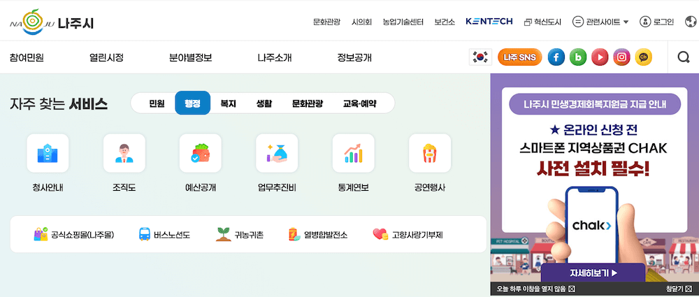Viewport: 699px width, 297px height.
Task: Select the 교육·예약 service tab
Action: click(359, 103)
